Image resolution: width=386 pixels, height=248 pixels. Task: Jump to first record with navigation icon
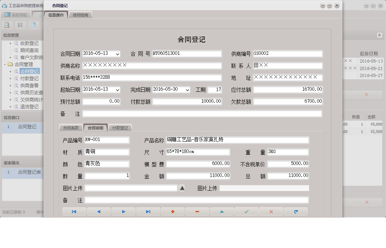point(74,211)
